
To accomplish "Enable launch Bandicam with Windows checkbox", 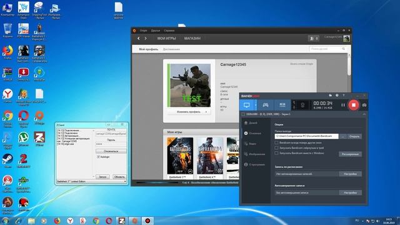I will (276, 153).
